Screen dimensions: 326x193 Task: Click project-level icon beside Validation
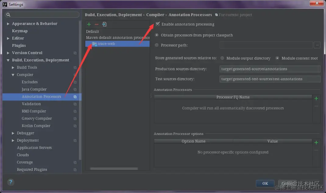(x=75, y=104)
